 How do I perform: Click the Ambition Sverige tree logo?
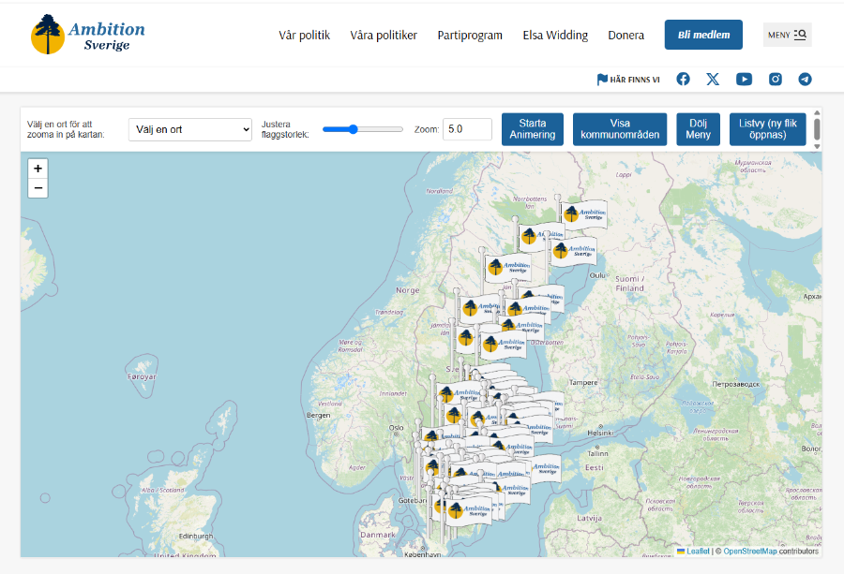[x=49, y=35]
